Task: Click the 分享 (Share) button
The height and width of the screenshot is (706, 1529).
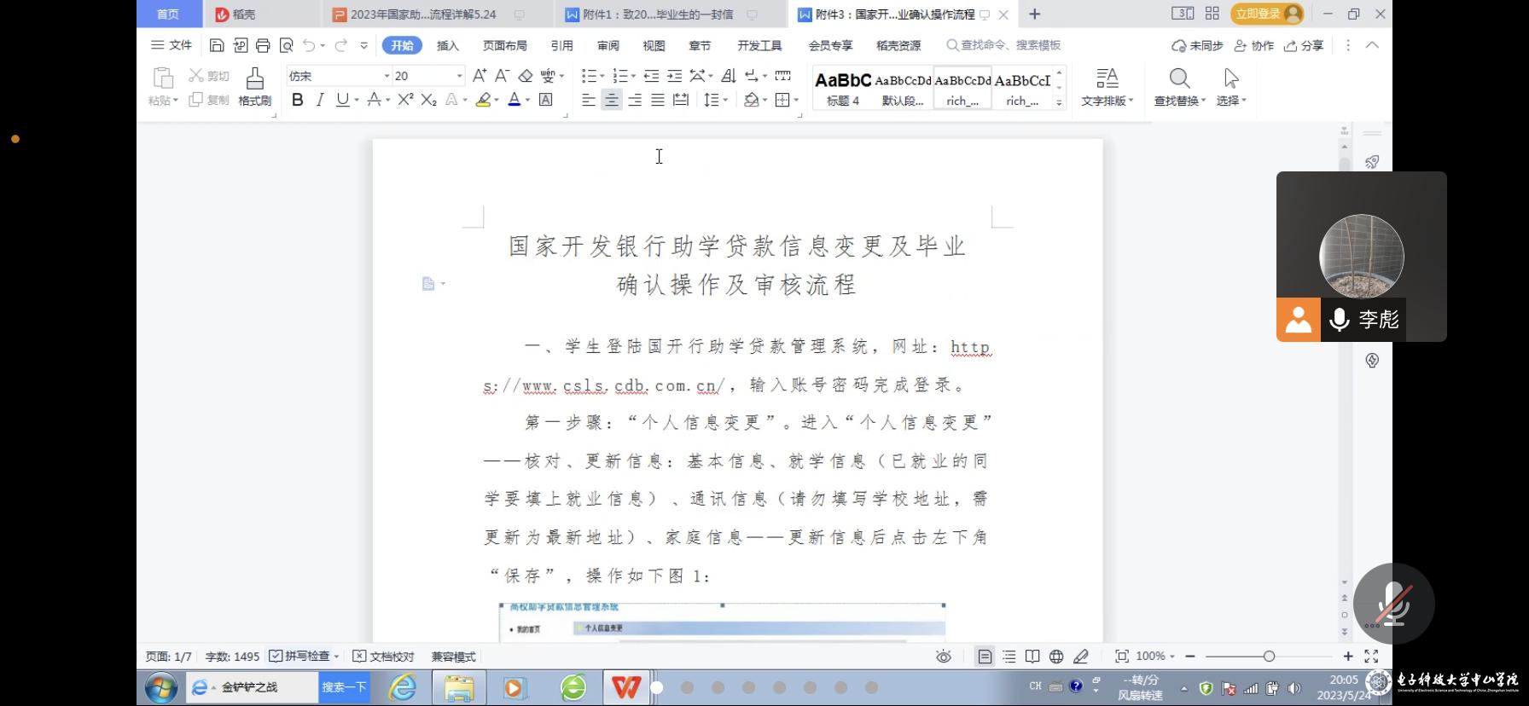Action: click(1304, 45)
